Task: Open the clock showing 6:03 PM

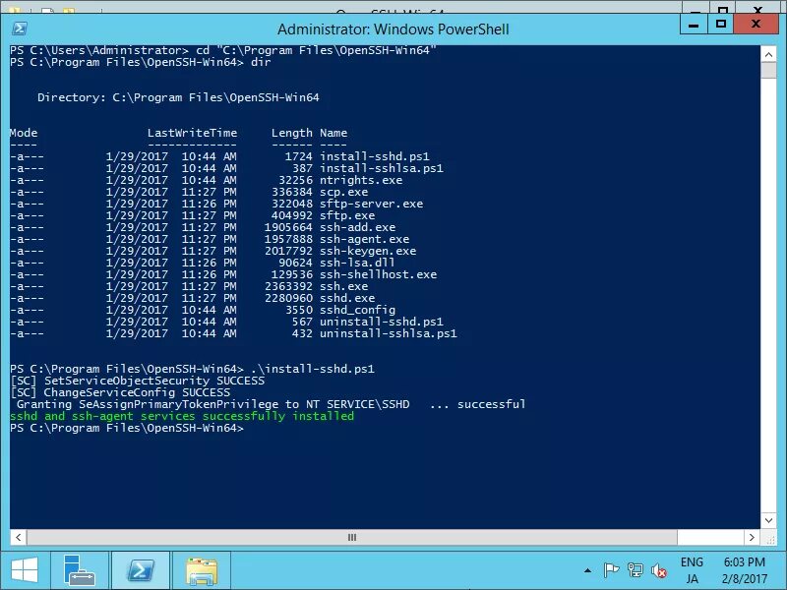Action: pyautogui.click(x=745, y=570)
